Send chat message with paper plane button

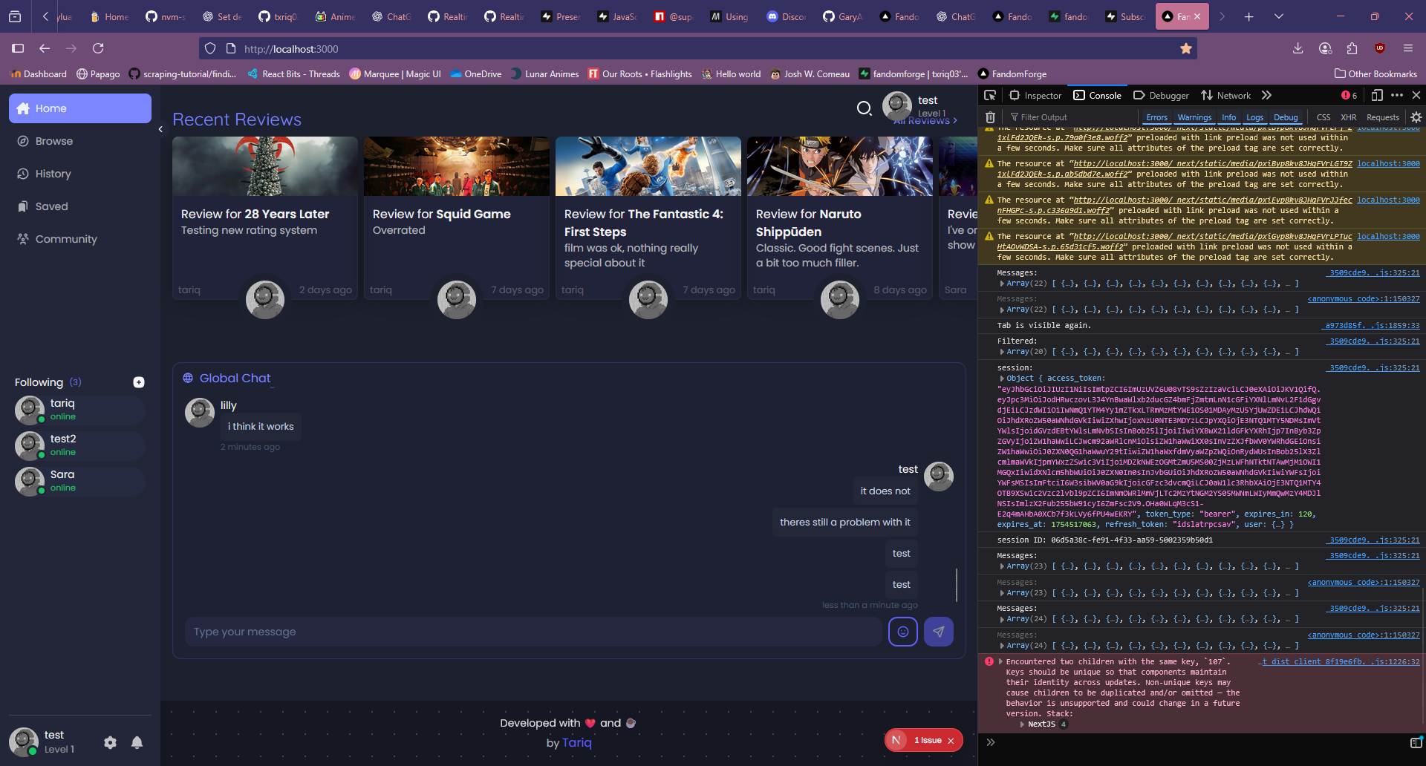[x=939, y=632]
